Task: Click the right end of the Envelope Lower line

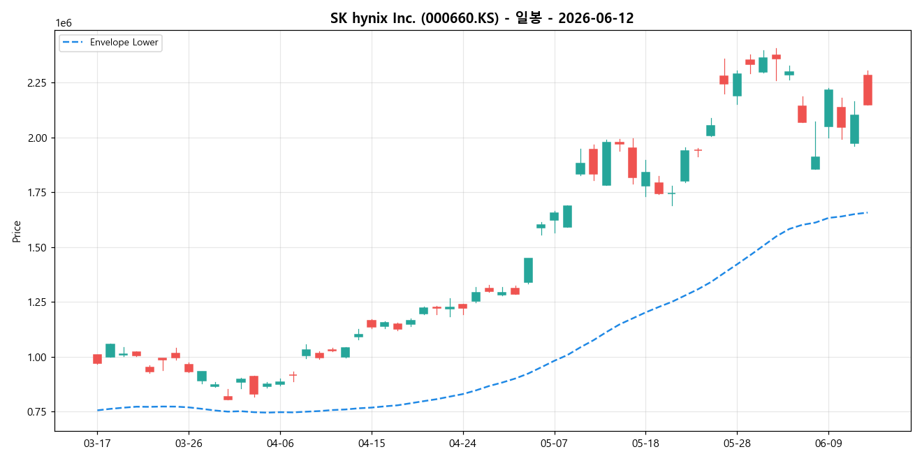Action: point(866,212)
